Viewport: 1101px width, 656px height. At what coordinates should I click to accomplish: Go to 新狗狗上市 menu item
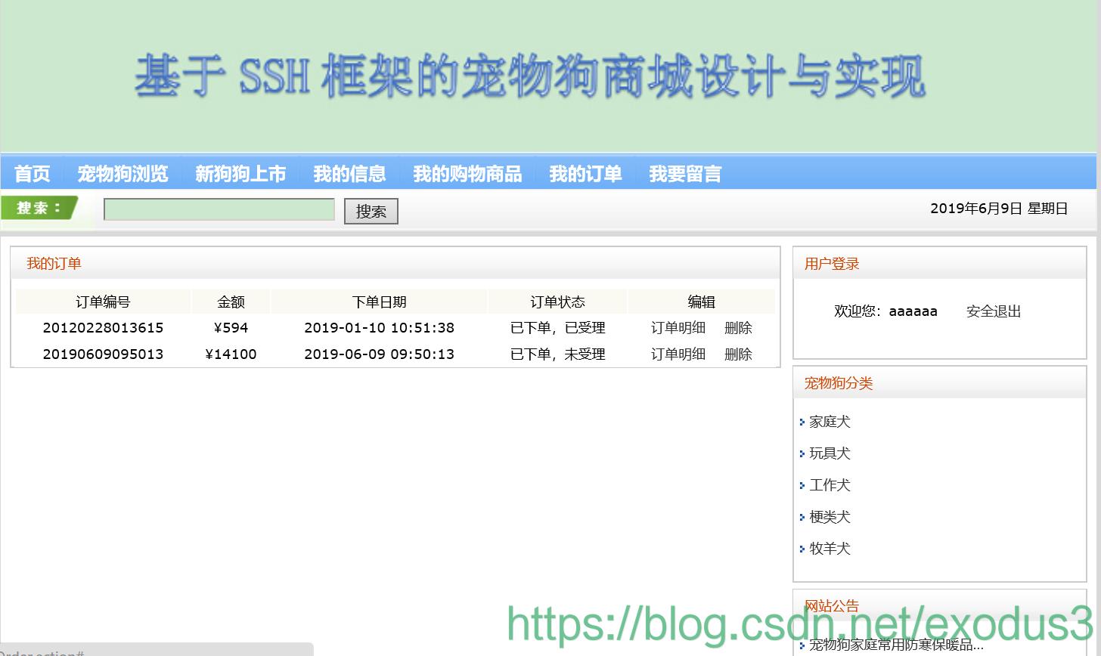click(x=240, y=174)
